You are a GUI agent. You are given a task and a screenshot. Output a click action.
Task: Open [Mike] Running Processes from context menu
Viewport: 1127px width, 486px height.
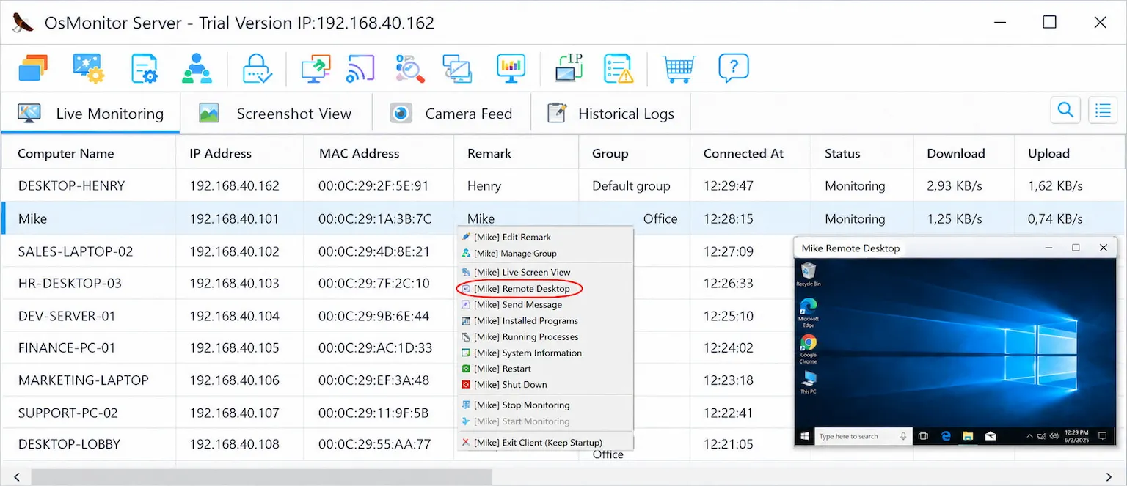tap(544, 336)
